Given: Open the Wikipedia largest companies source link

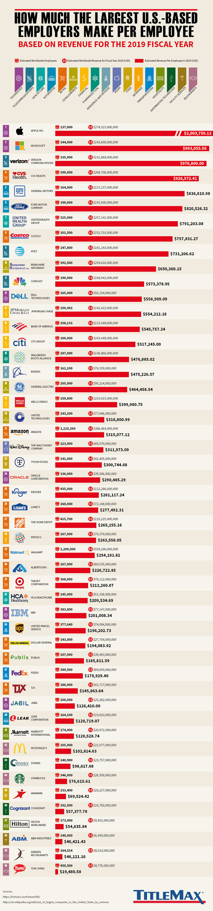Looking at the screenshot, I should [x=56, y=902].
